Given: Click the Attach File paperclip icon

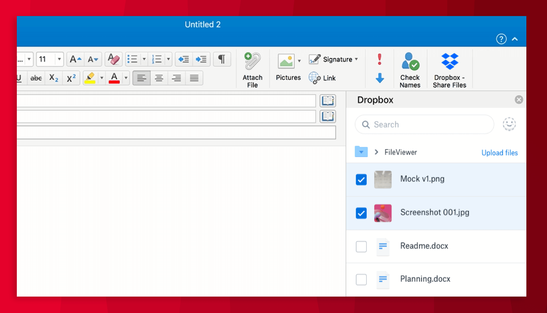Looking at the screenshot, I should (x=252, y=61).
